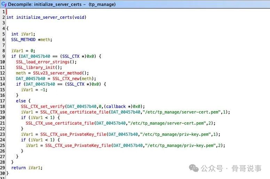Image resolution: width=270 pixels, height=179 pixels.
Task: Click function name initialize_server_certs on line 2
Action: point(44,17)
